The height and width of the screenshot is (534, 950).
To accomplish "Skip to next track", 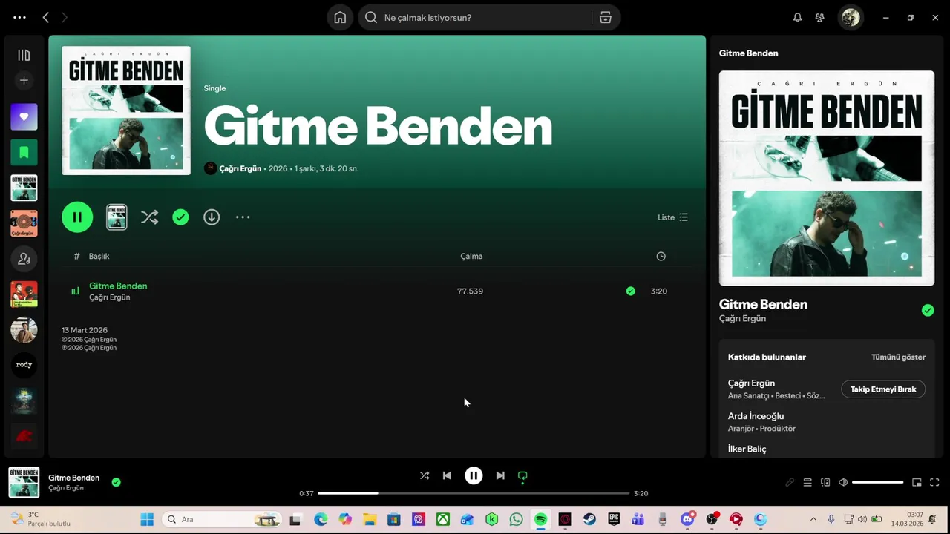I will [x=500, y=475].
